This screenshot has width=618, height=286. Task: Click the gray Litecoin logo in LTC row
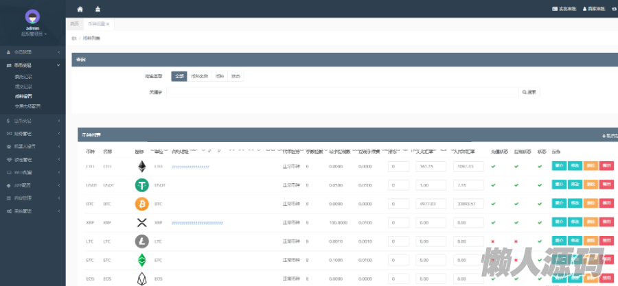pyautogui.click(x=142, y=241)
